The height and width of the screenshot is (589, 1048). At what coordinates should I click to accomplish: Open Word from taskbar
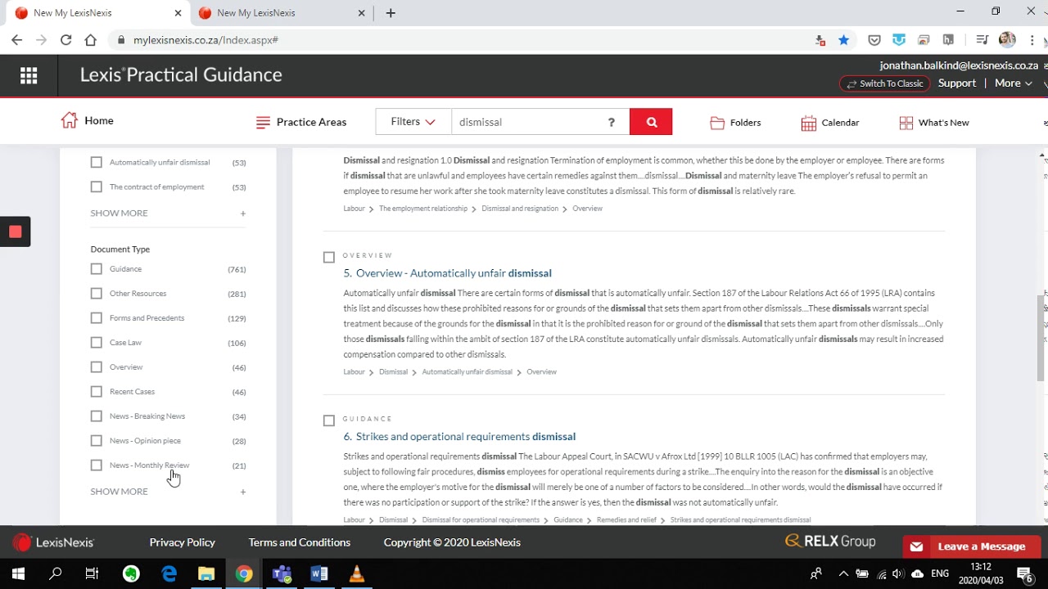click(319, 574)
